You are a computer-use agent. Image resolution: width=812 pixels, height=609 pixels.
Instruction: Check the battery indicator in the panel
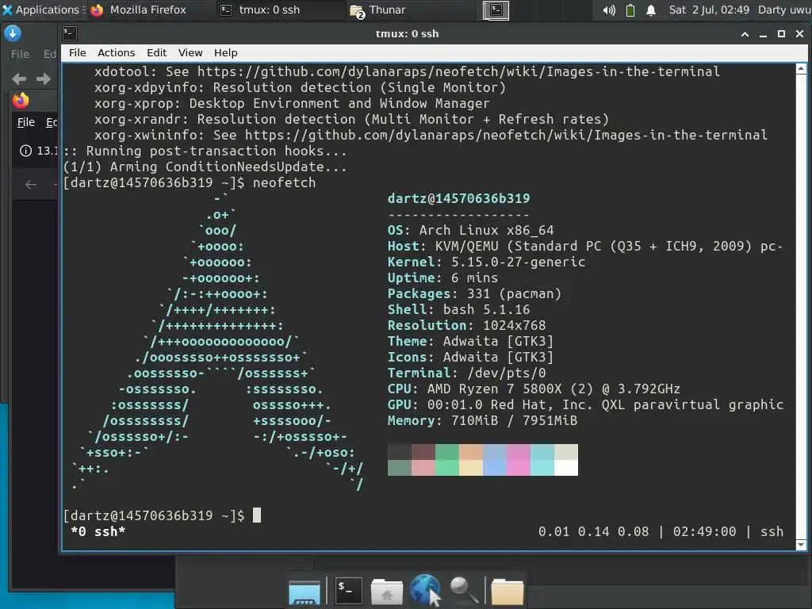tap(630, 10)
